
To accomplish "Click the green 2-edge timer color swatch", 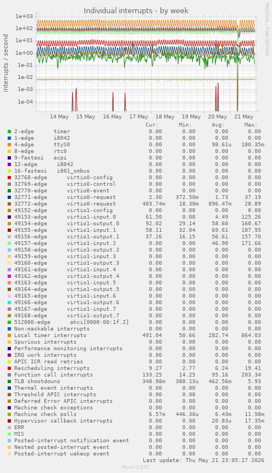I will (x=9, y=132).
